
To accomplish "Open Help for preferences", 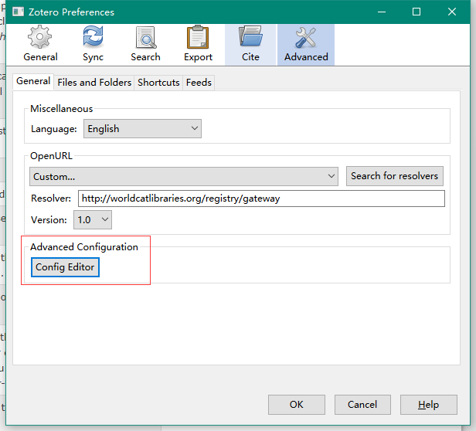I will tap(428, 405).
